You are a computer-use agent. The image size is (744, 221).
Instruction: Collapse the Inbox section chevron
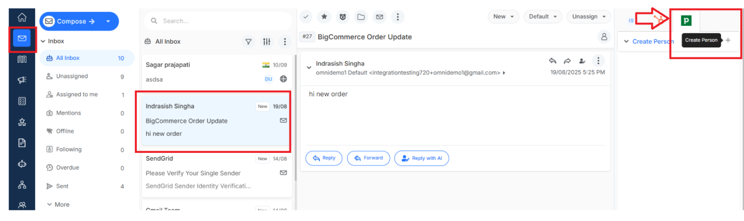[x=43, y=41]
